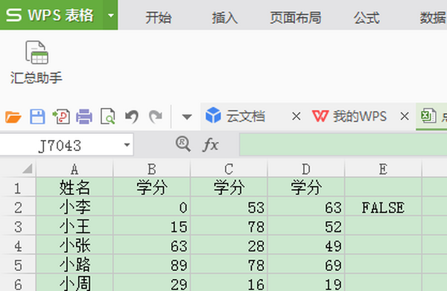Click the WPS 表格 application logo button
The image size is (447, 291).
point(51,15)
